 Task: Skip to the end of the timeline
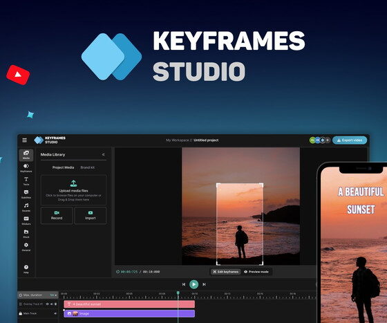click(204, 284)
